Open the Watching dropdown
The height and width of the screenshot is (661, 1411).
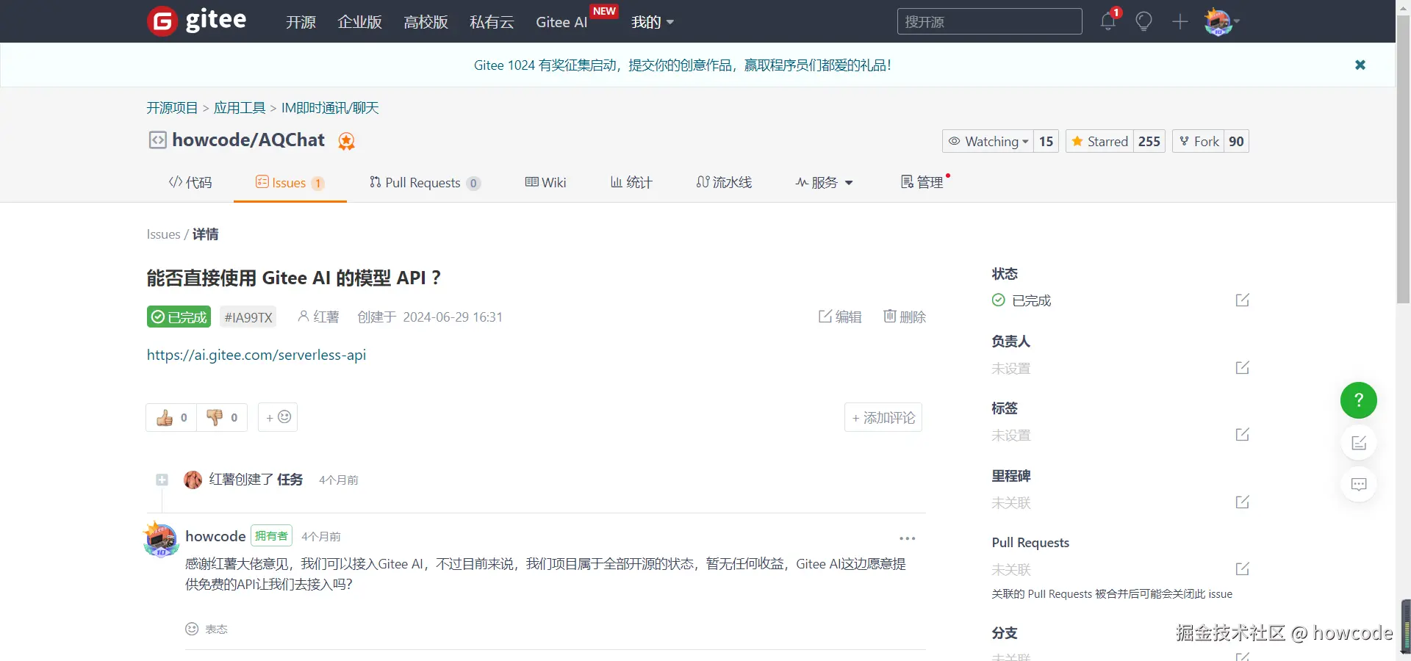(x=988, y=141)
